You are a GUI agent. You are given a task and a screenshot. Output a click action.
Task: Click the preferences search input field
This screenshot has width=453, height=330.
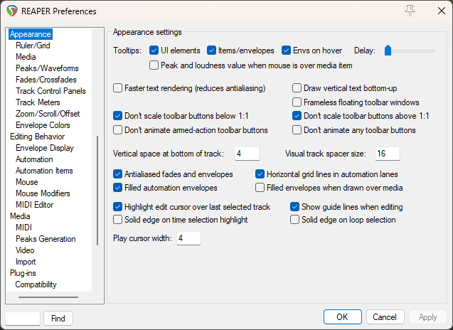coord(23,319)
